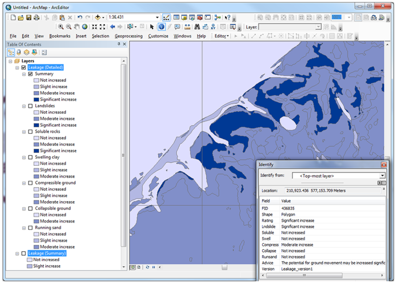This screenshot has height=283, width=397.
Task: Click the Add Data icon
Action: (x=98, y=17)
